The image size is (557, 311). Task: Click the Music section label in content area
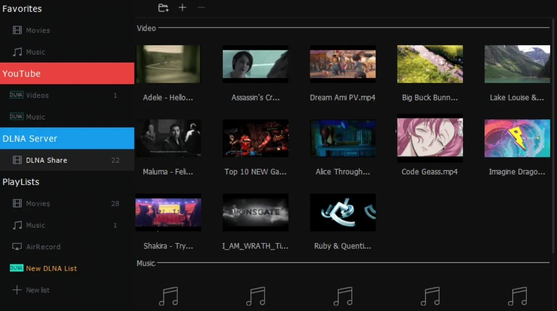pyautogui.click(x=146, y=263)
